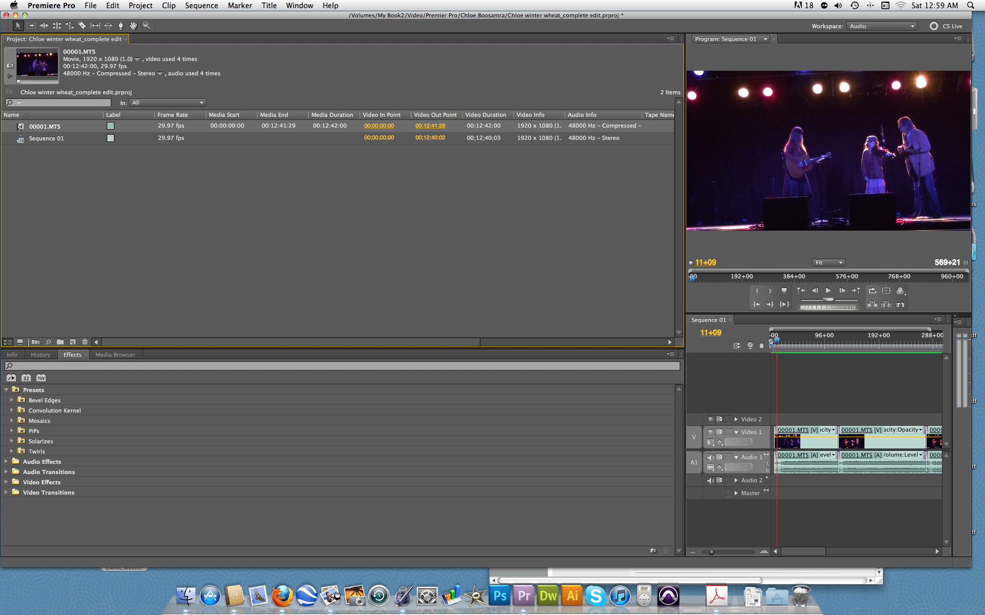Select the Ripple Edit tool
The image size is (985, 615).
tap(44, 25)
